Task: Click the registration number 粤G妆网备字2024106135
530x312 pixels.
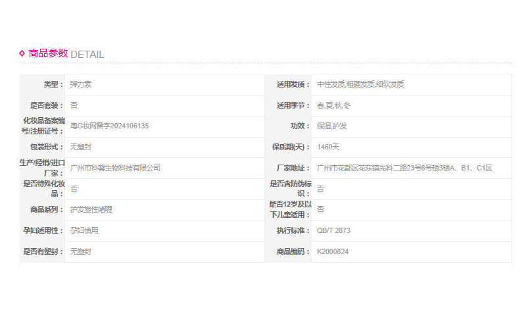Action: (x=109, y=126)
